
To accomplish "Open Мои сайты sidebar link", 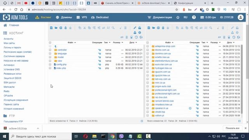I will 9,43.
